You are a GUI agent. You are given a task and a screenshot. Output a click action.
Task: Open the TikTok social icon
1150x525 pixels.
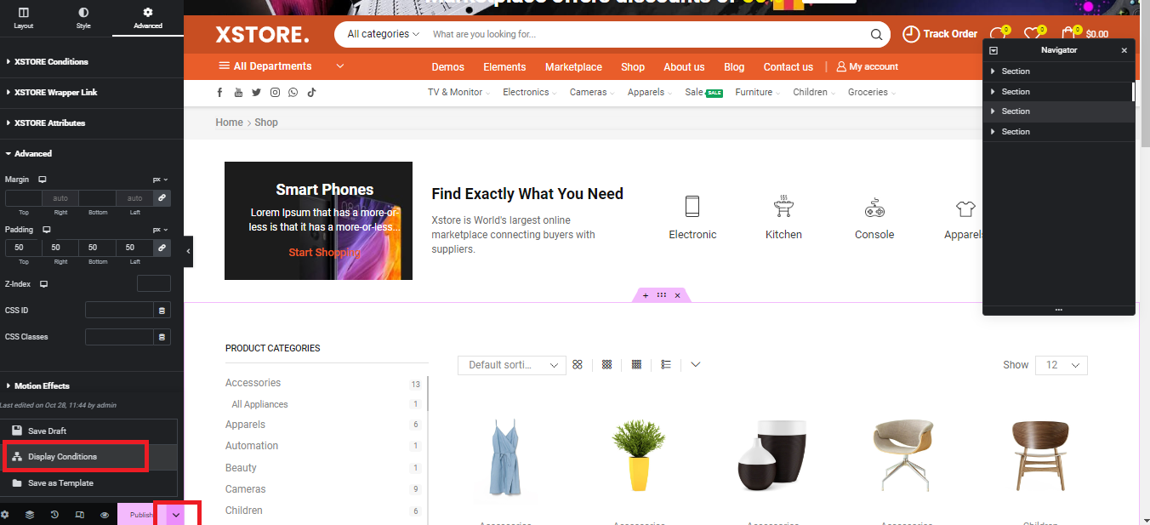pyautogui.click(x=311, y=92)
